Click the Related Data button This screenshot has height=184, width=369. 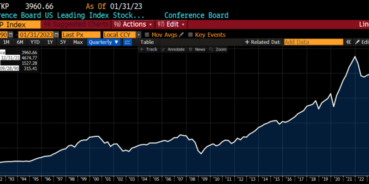262,42
